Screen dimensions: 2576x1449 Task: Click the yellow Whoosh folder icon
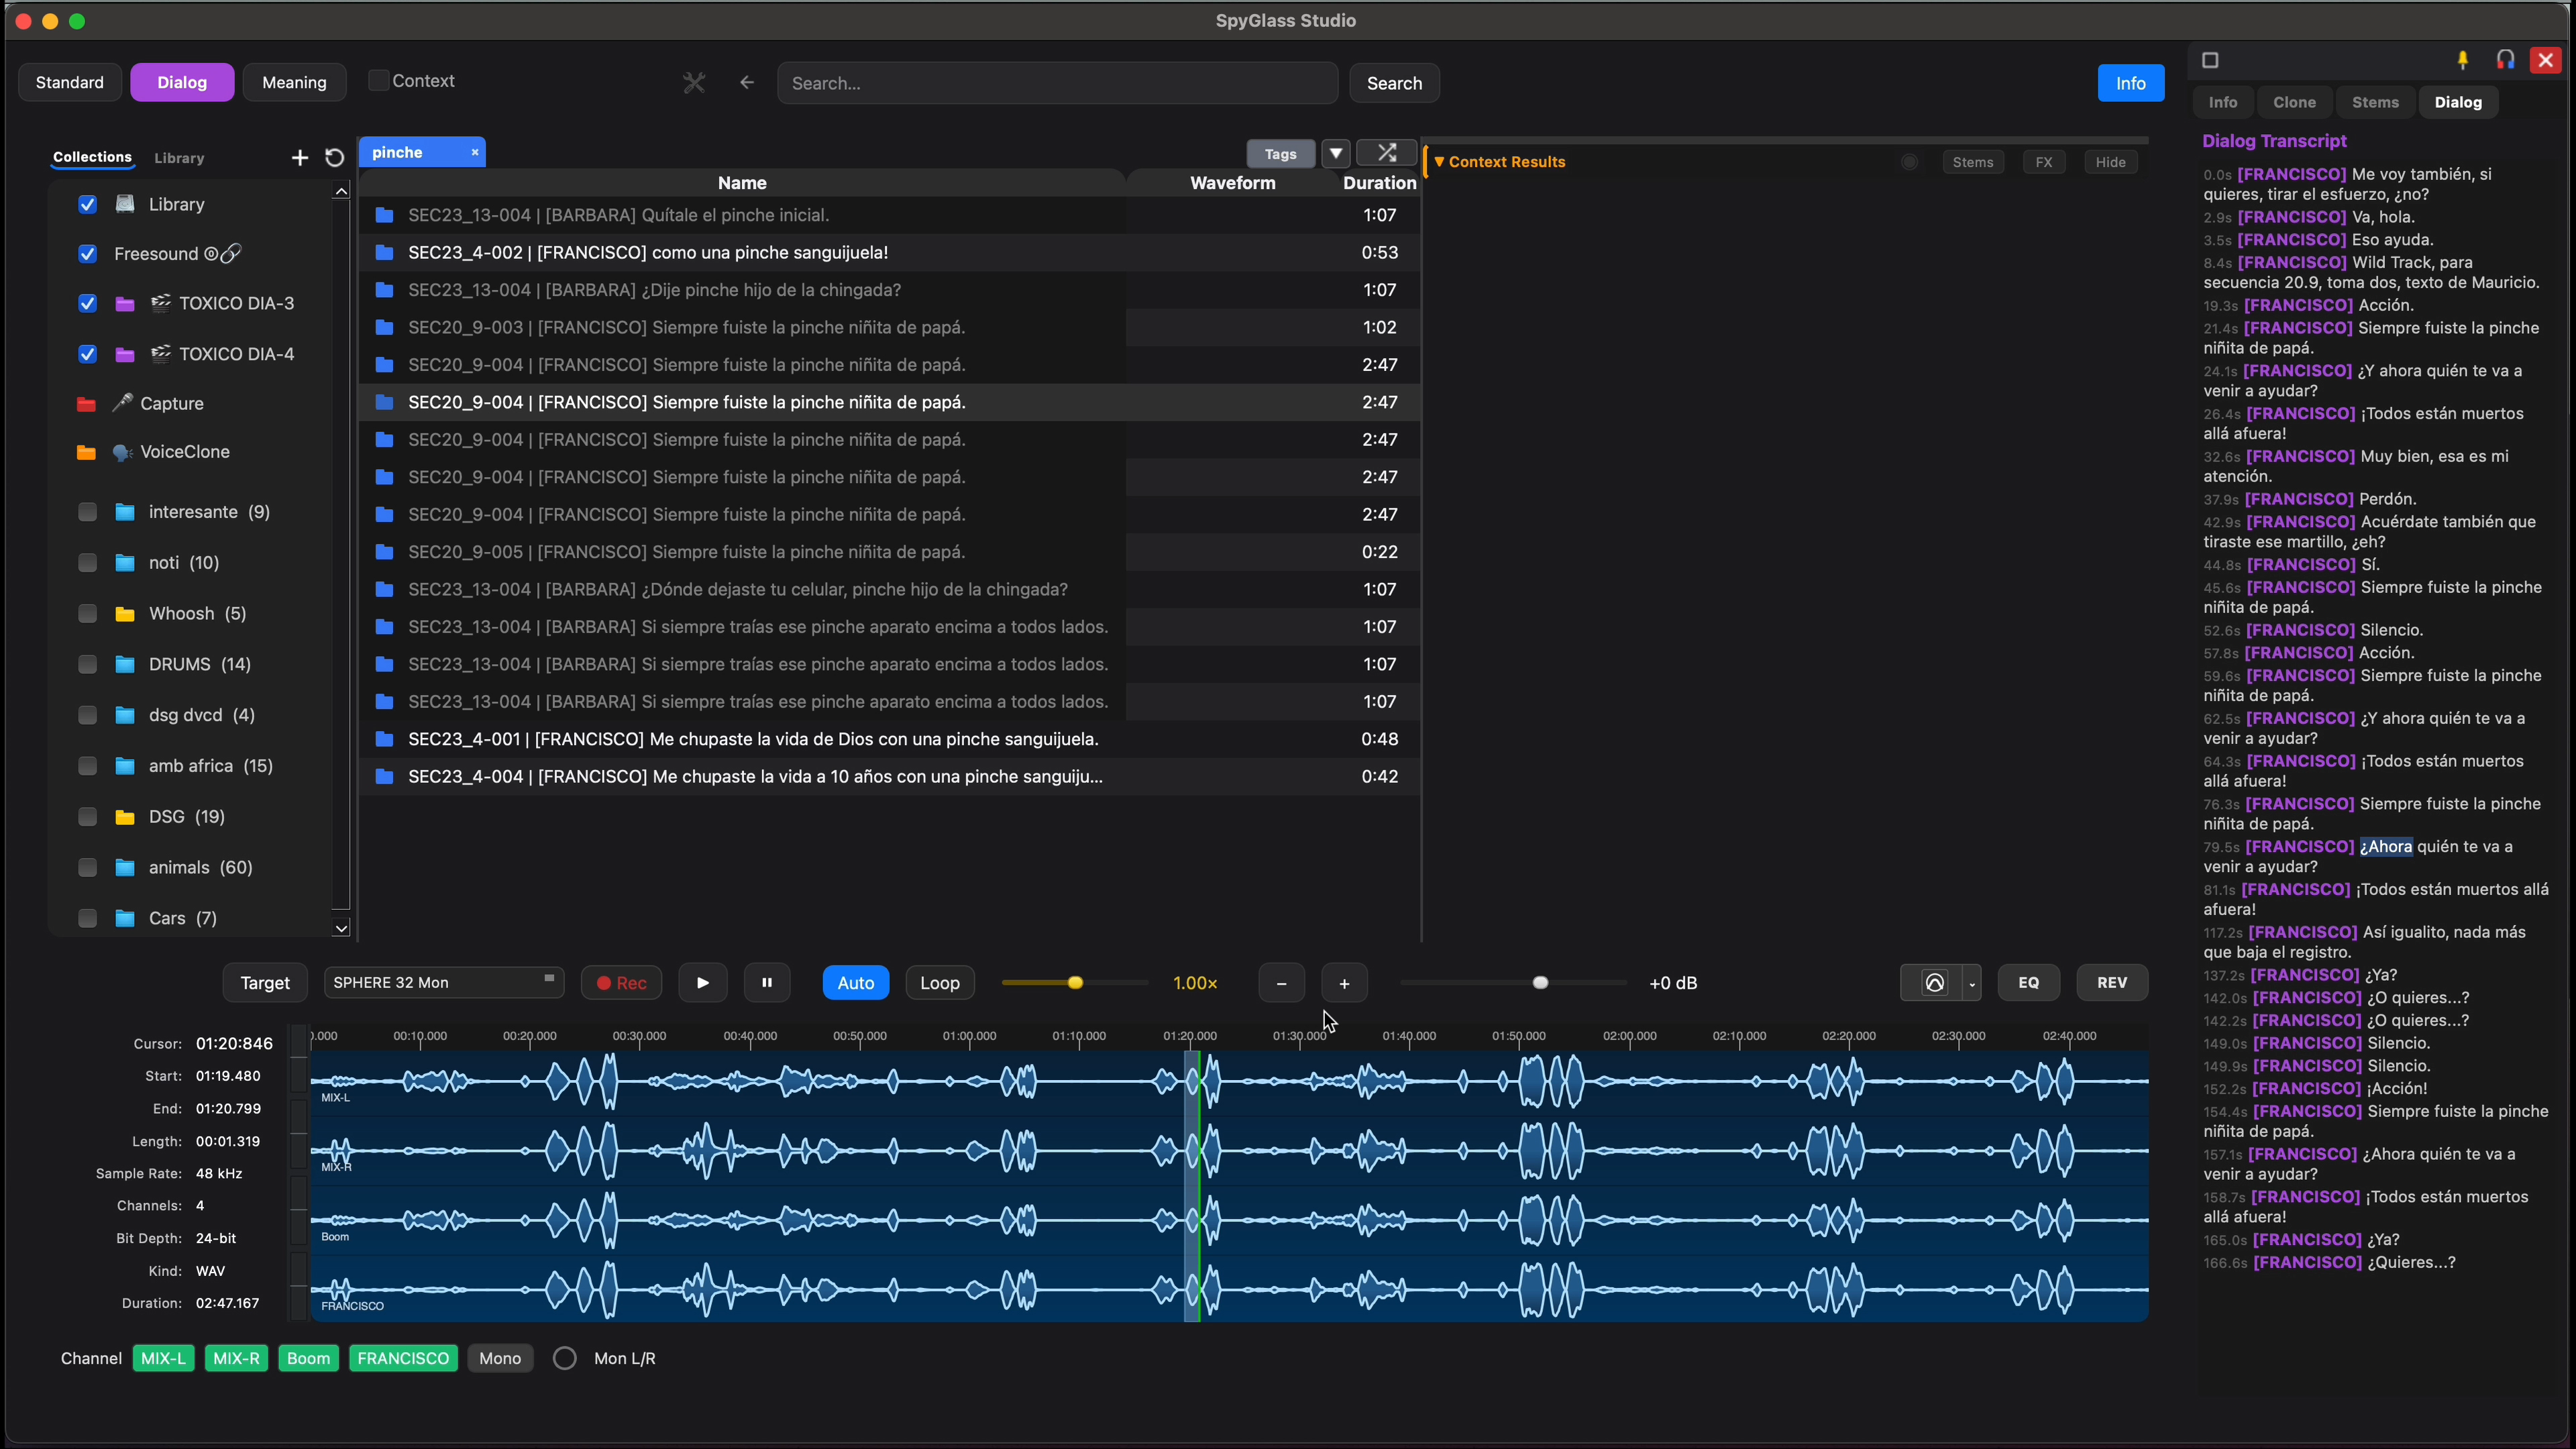(x=125, y=614)
